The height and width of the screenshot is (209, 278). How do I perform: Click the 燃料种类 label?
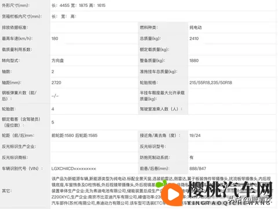click(149, 28)
